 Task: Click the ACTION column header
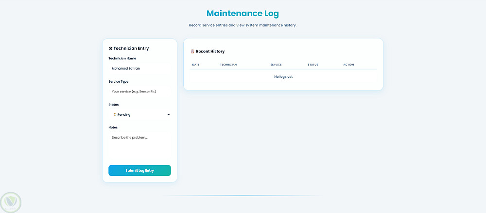point(348,65)
